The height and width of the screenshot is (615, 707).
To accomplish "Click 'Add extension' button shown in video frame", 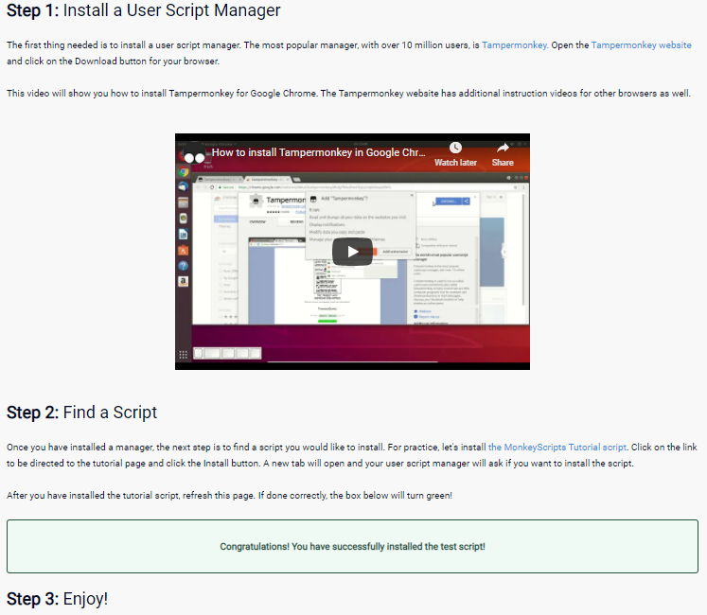I will click(x=397, y=252).
